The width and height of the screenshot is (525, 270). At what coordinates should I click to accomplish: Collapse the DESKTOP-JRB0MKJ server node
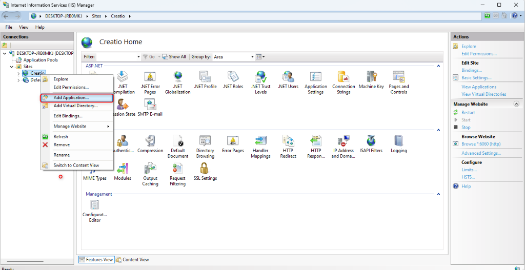[4, 53]
